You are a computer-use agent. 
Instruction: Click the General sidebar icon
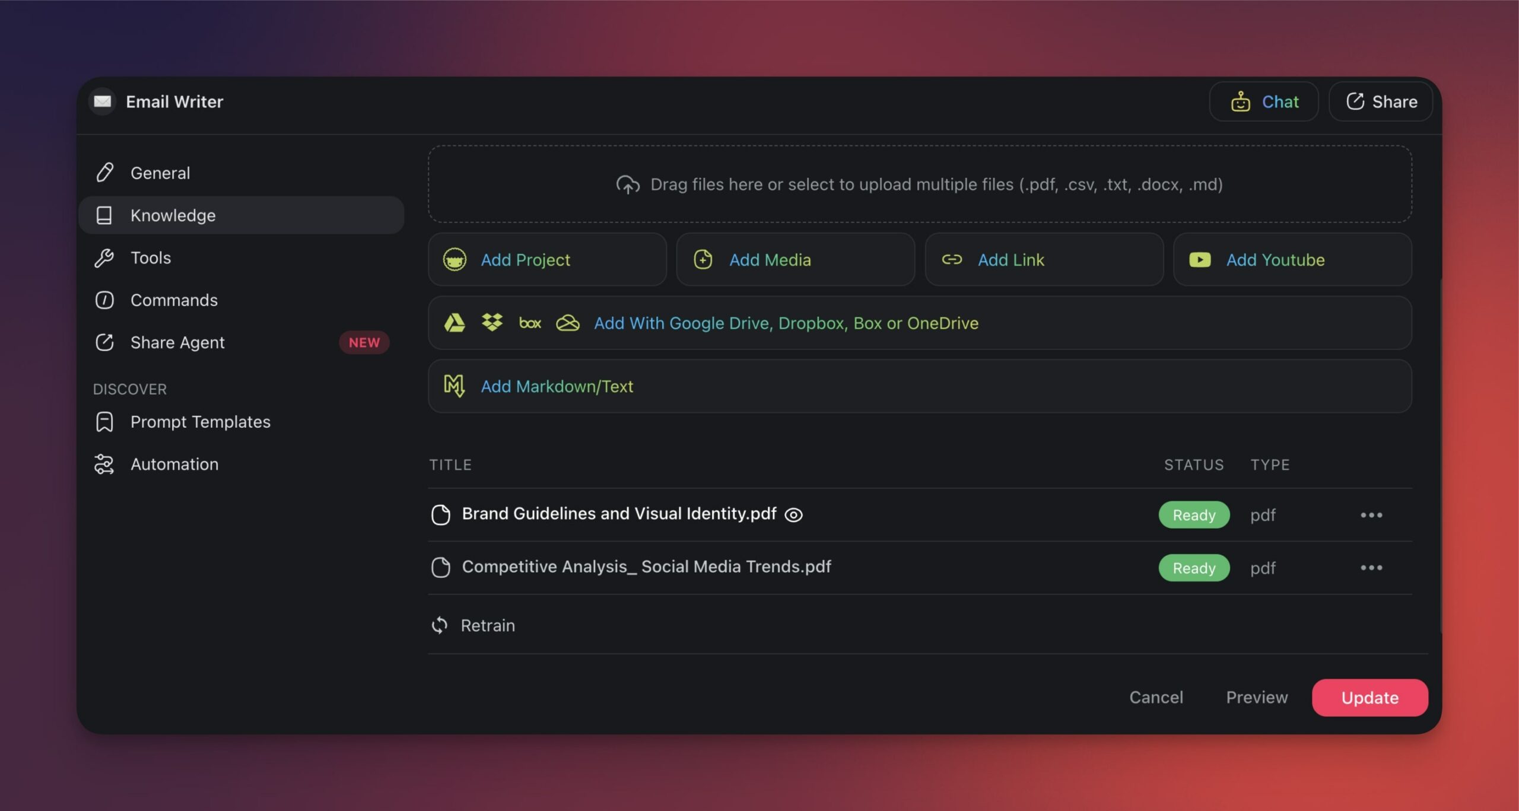coord(103,173)
